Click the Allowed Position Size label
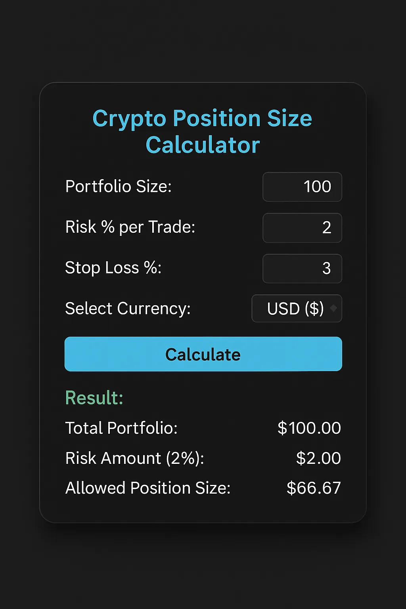This screenshot has width=406, height=609. (x=147, y=488)
